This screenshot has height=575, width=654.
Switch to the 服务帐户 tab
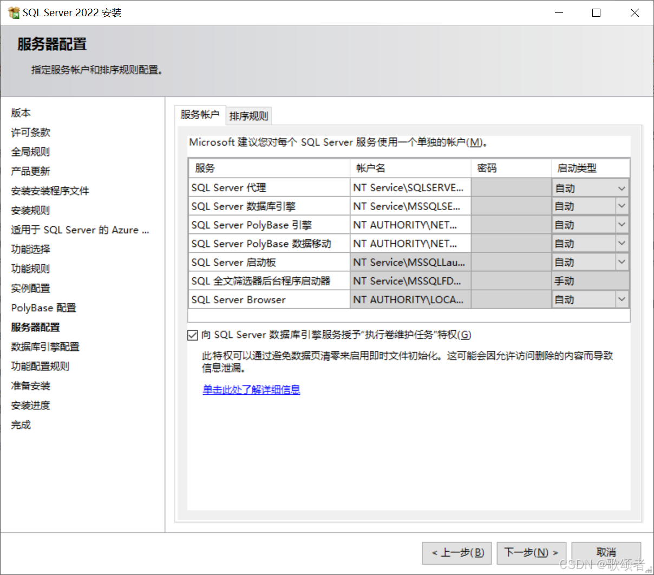[x=200, y=115]
